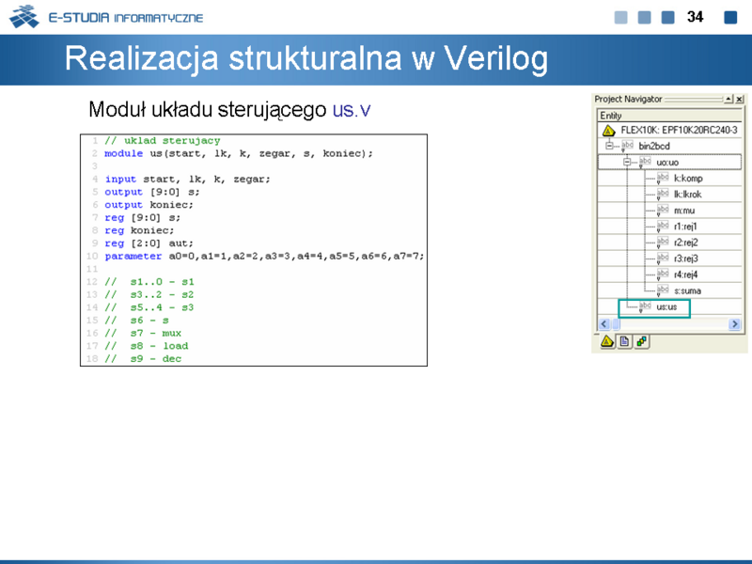The width and height of the screenshot is (752, 564).
Task: Click the comment line '// s7 - mux'
Action: pos(143,333)
